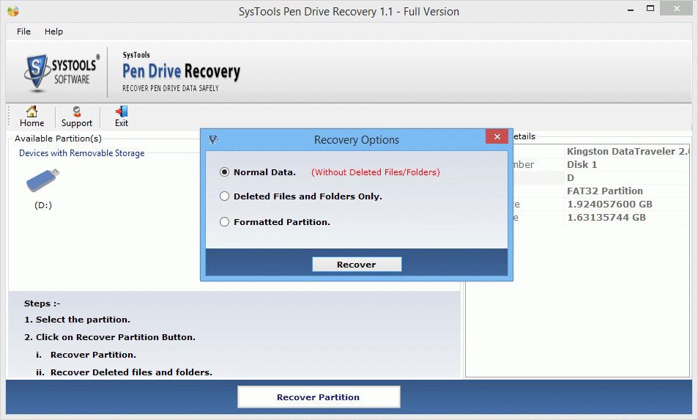Maximize the application window
698x420 pixels.
pyautogui.click(x=650, y=9)
